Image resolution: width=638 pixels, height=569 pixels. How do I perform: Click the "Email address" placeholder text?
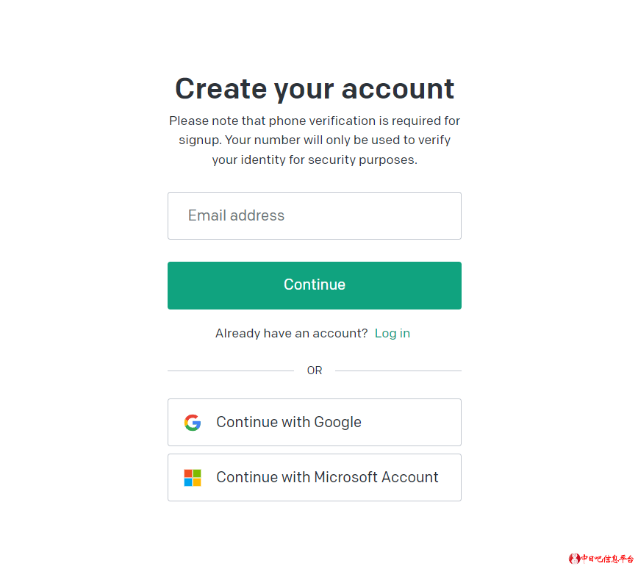click(x=236, y=216)
